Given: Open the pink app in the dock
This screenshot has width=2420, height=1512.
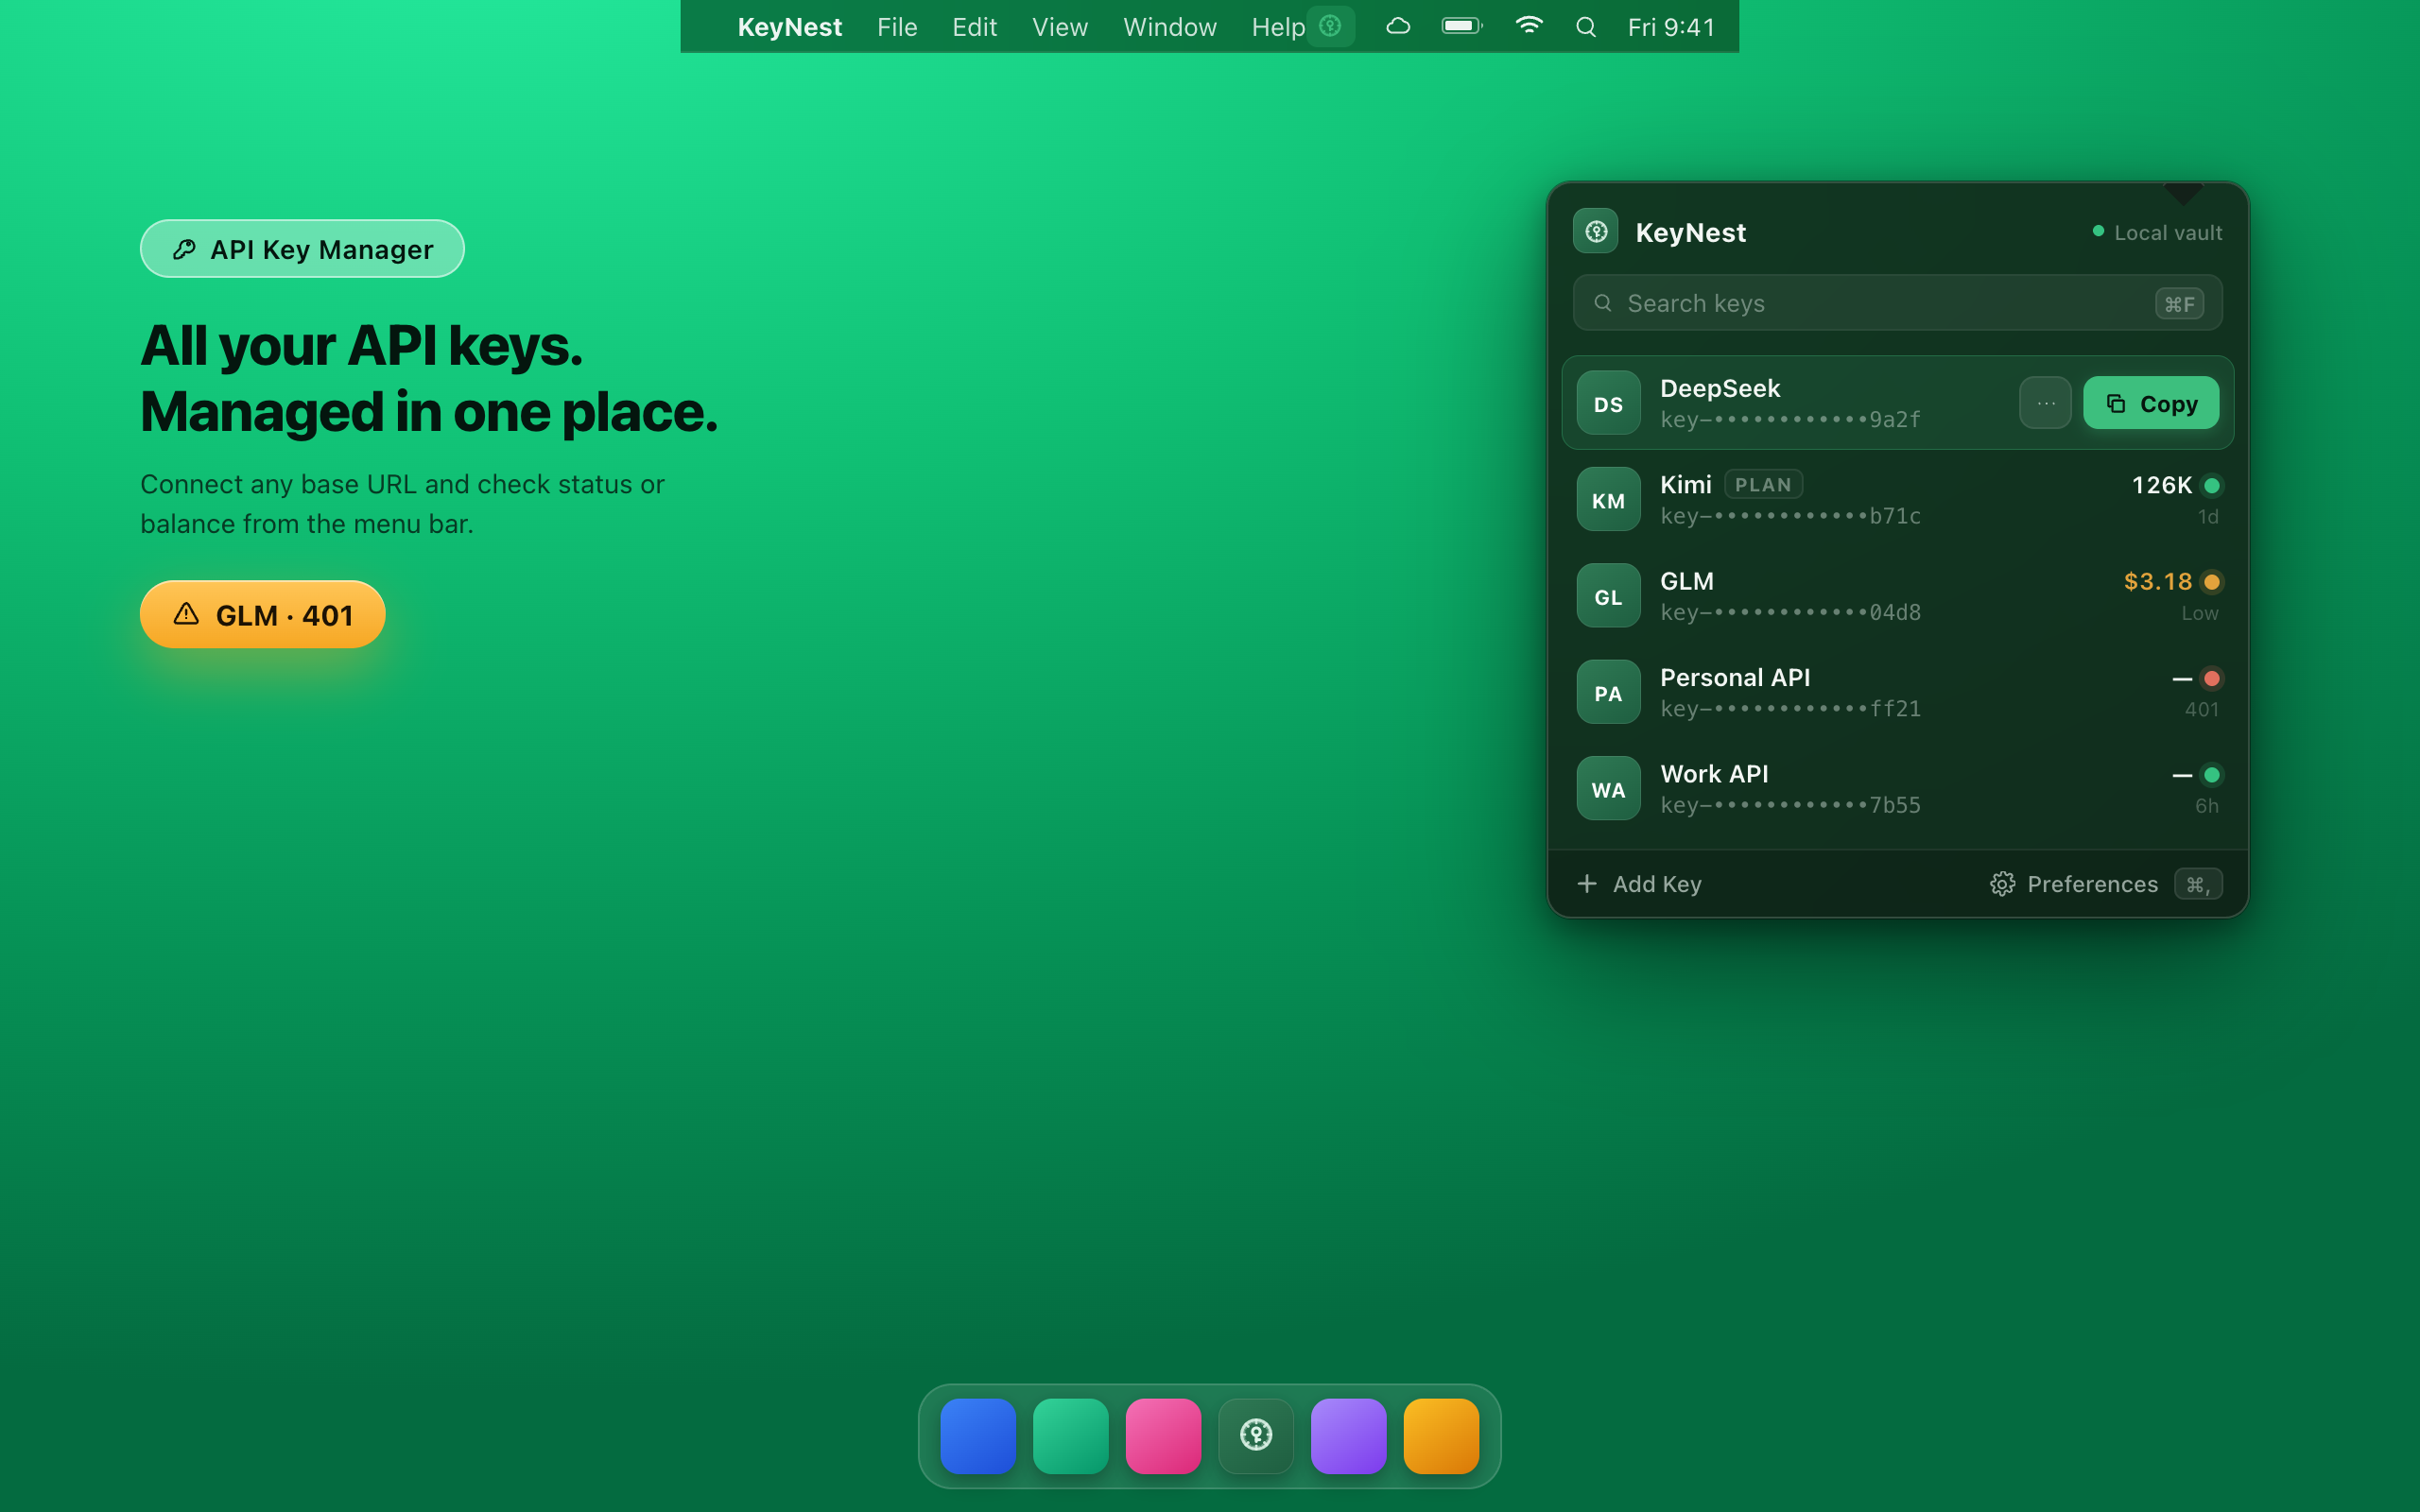Looking at the screenshot, I should (1163, 1436).
